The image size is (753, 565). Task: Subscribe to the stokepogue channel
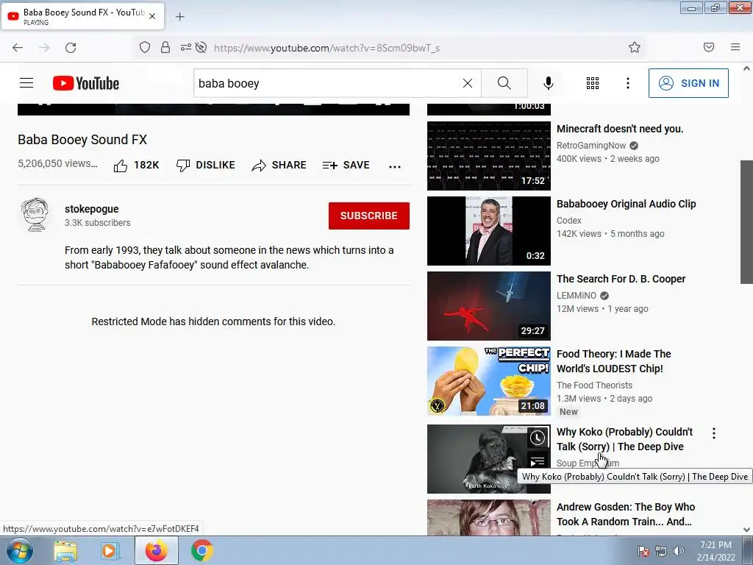click(369, 216)
